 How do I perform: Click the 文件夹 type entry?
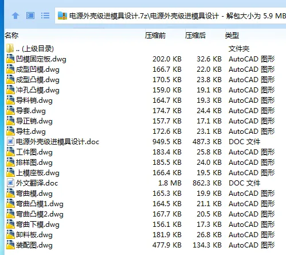tap(239, 49)
